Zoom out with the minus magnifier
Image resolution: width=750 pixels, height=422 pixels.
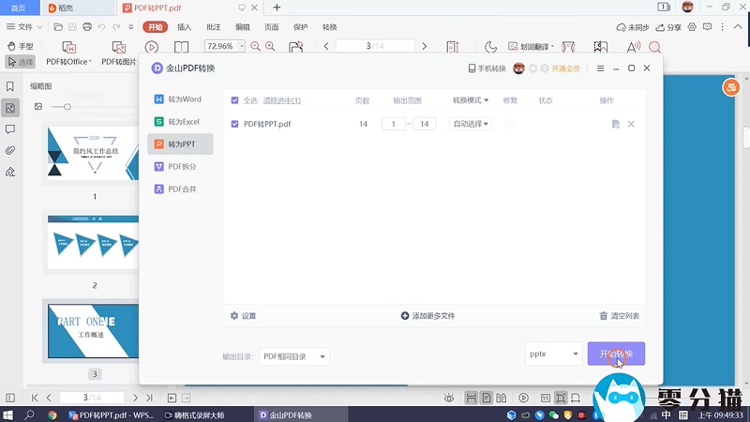pyautogui.click(x=255, y=46)
